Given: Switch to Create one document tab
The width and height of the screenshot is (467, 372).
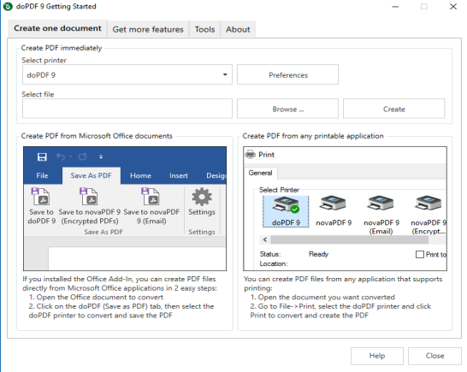Looking at the screenshot, I should click(57, 28).
